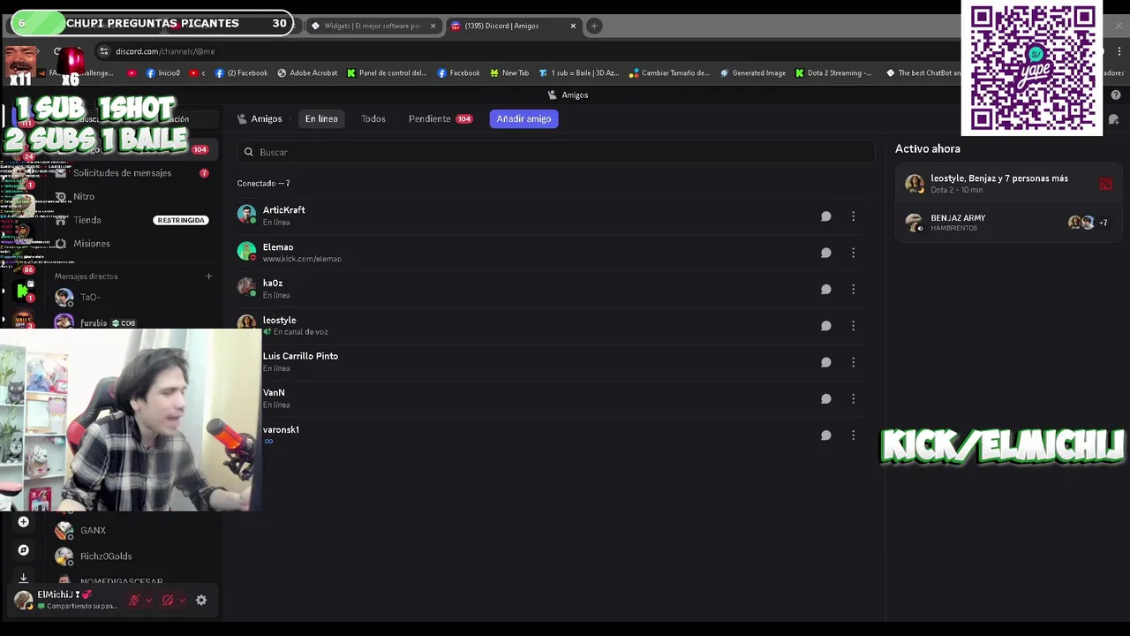1130x636 pixels.
Task: Toggle microphone mute in user panel
Action: point(134,600)
